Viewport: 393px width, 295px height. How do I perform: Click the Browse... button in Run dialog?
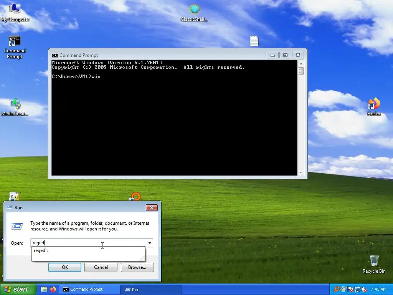(x=137, y=267)
